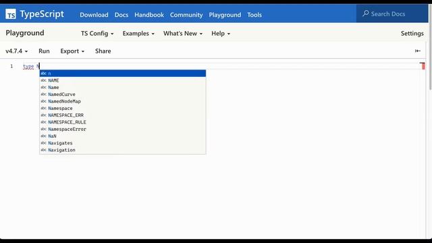
Task: Select the Namespace suggestion
Action: pos(123,108)
